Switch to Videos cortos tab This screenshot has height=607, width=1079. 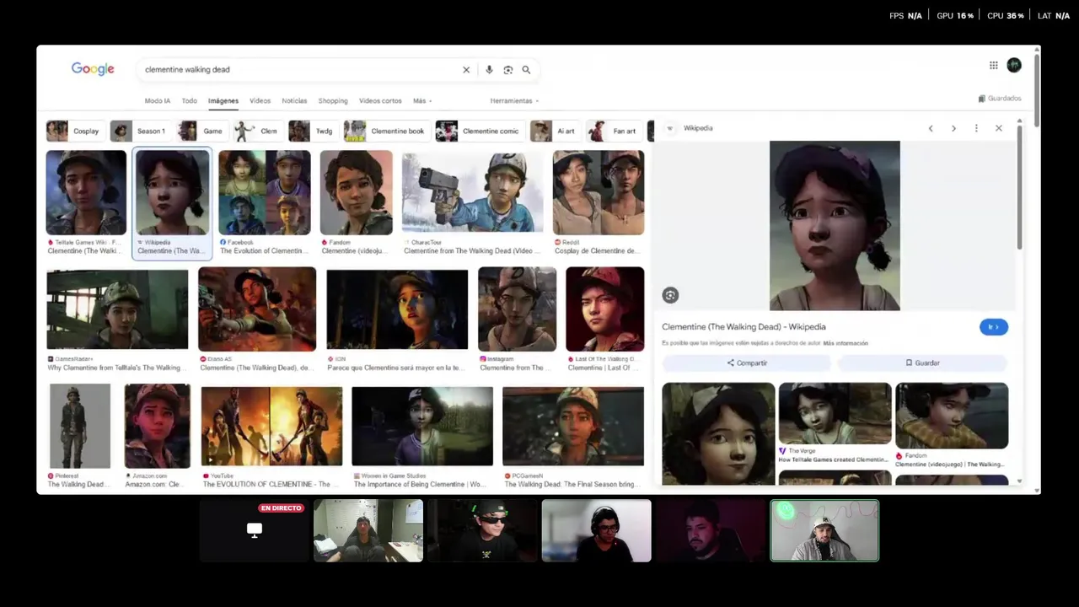380,100
